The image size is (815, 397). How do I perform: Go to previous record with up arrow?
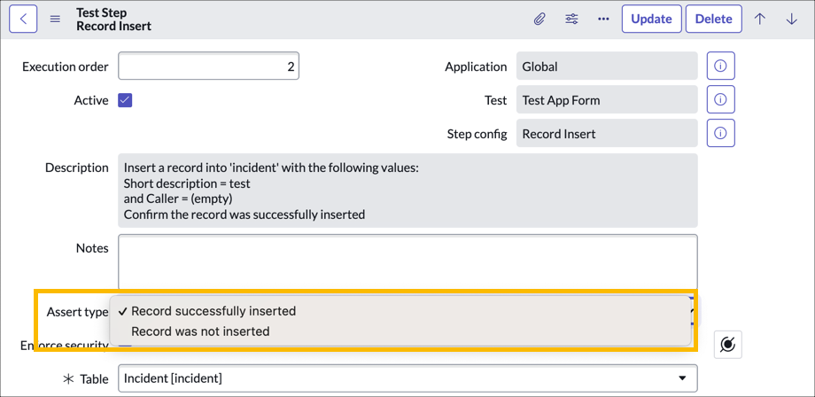click(x=760, y=19)
